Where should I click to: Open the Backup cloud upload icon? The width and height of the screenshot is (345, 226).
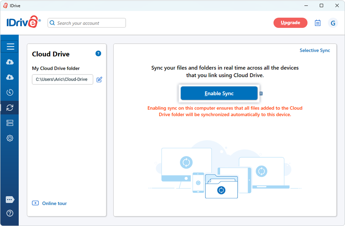point(10,62)
